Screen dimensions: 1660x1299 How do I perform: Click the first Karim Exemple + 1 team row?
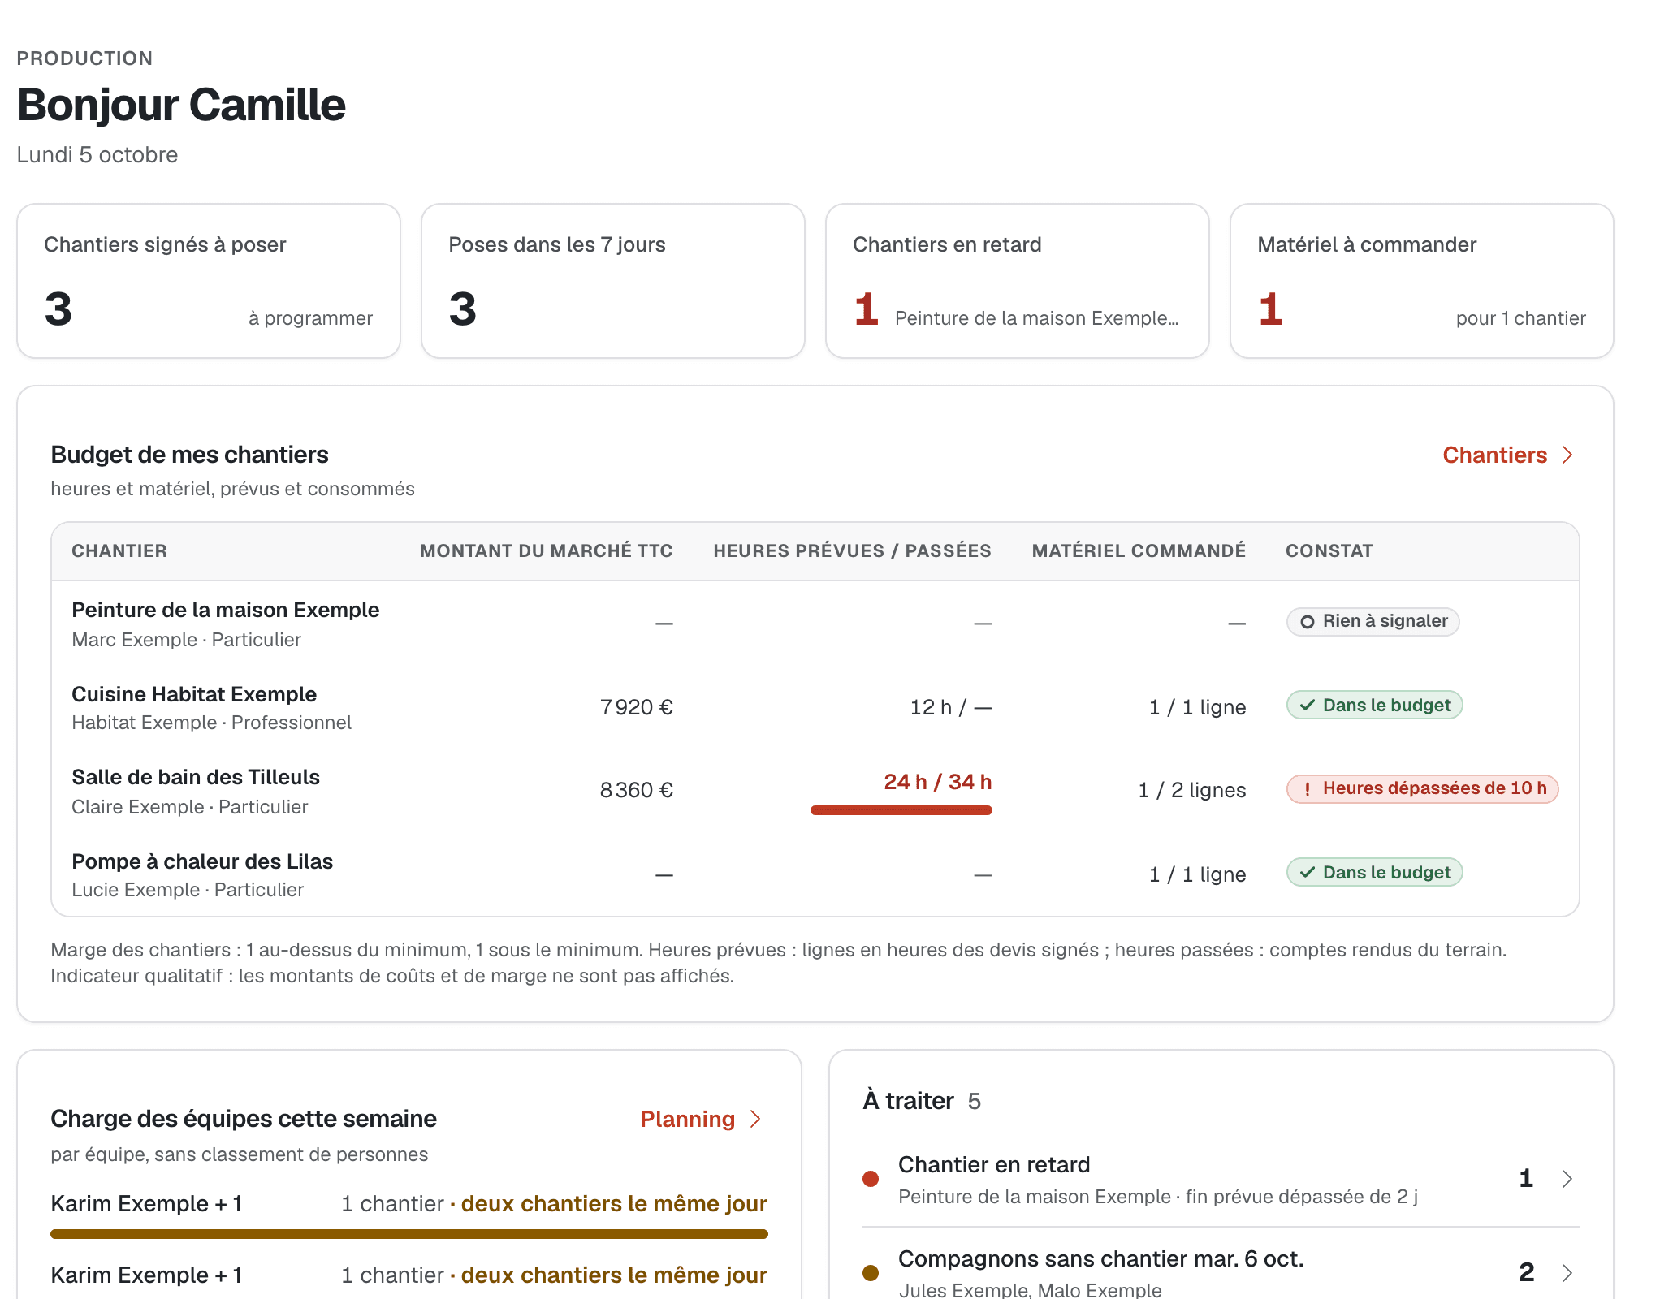click(x=409, y=1215)
